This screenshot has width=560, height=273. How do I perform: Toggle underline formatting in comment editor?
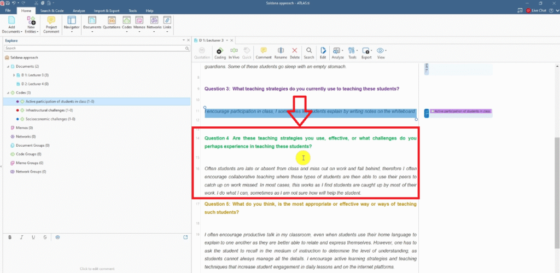(x=33, y=237)
